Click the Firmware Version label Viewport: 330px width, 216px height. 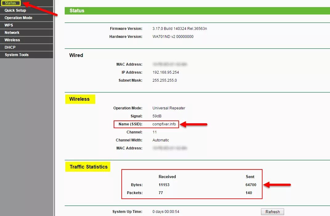click(126, 28)
